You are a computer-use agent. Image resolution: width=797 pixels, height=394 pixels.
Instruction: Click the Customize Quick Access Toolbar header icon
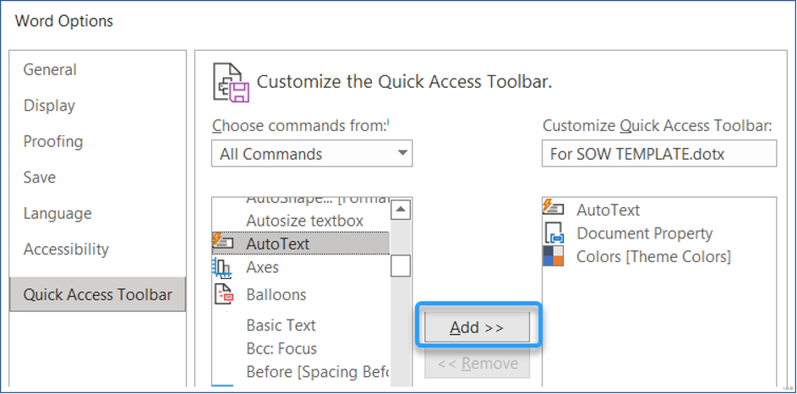[231, 82]
